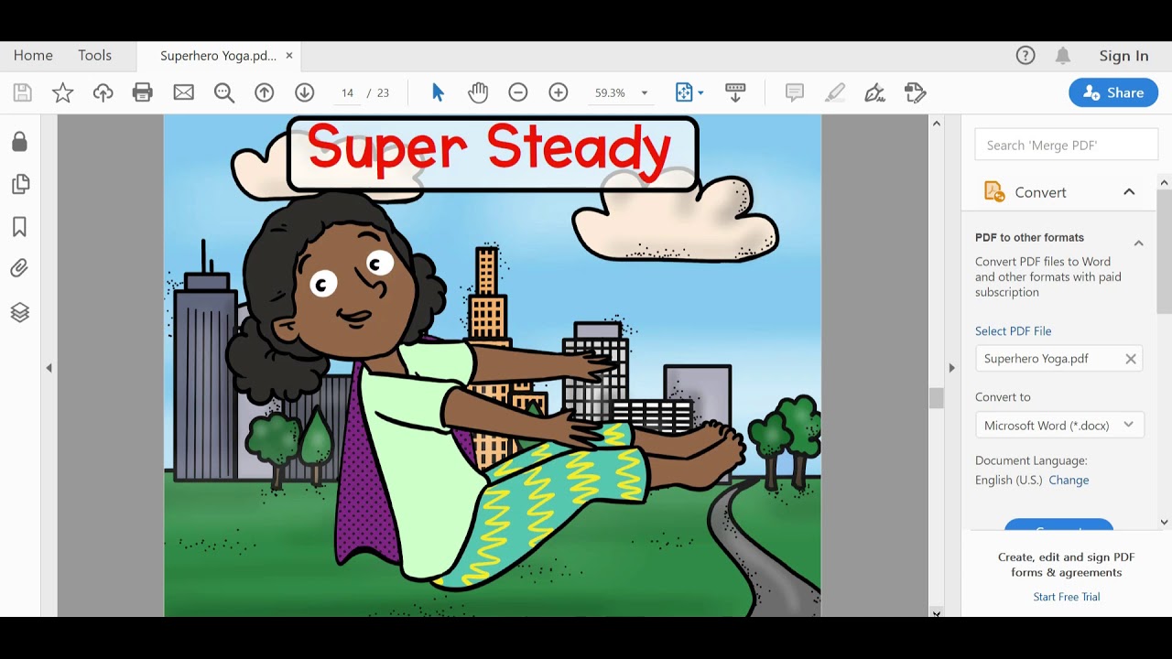The height and width of the screenshot is (659, 1172).
Task: Click the Print file icon
Action: [143, 92]
